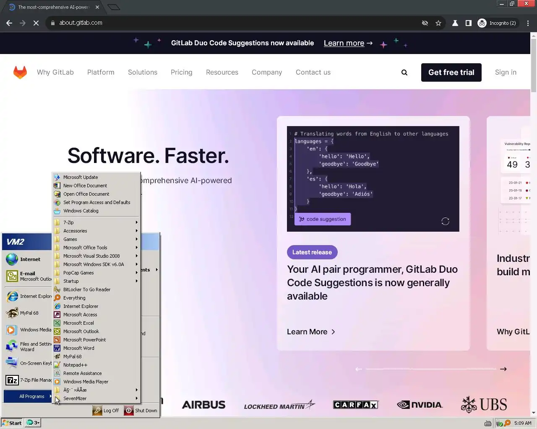Regenerate the code suggestion with refresh icon

446,221
